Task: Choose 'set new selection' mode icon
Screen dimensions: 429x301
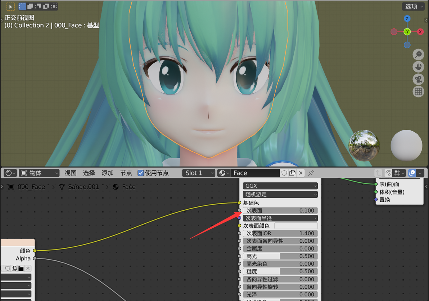Action: pyautogui.click(x=22, y=6)
